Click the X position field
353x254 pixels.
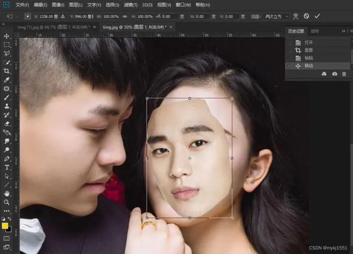[x=48, y=16]
